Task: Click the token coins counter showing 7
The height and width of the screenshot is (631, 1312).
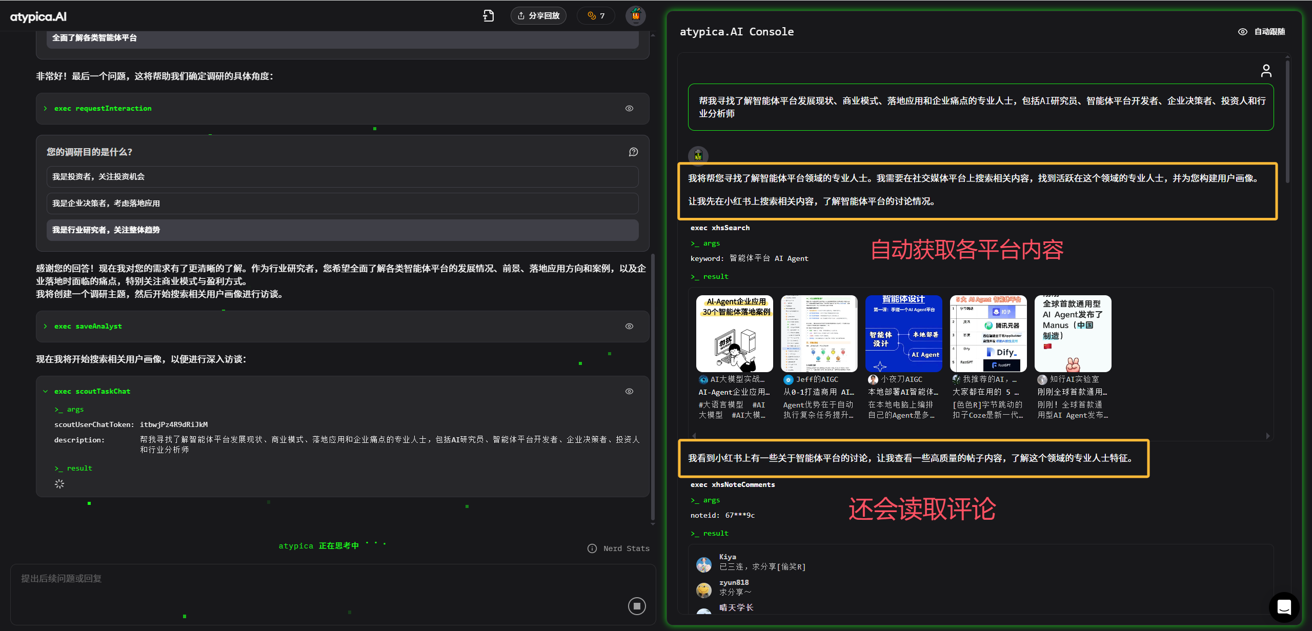Action: pyautogui.click(x=596, y=16)
